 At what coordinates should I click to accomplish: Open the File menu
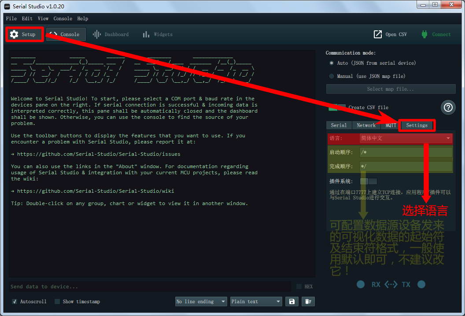click(11, 18)
